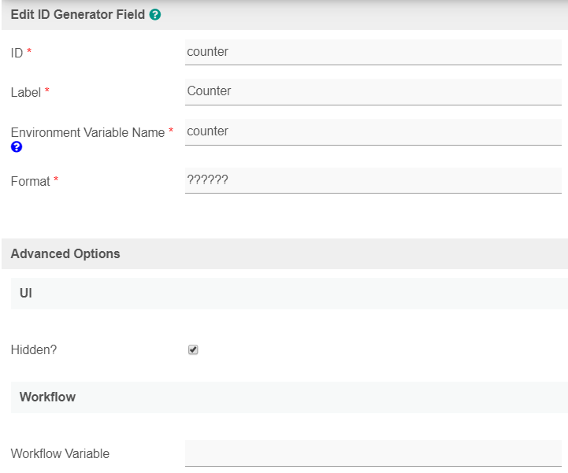Click the red asterisk next to Format

pyautogui.click(x=56, y=180)
